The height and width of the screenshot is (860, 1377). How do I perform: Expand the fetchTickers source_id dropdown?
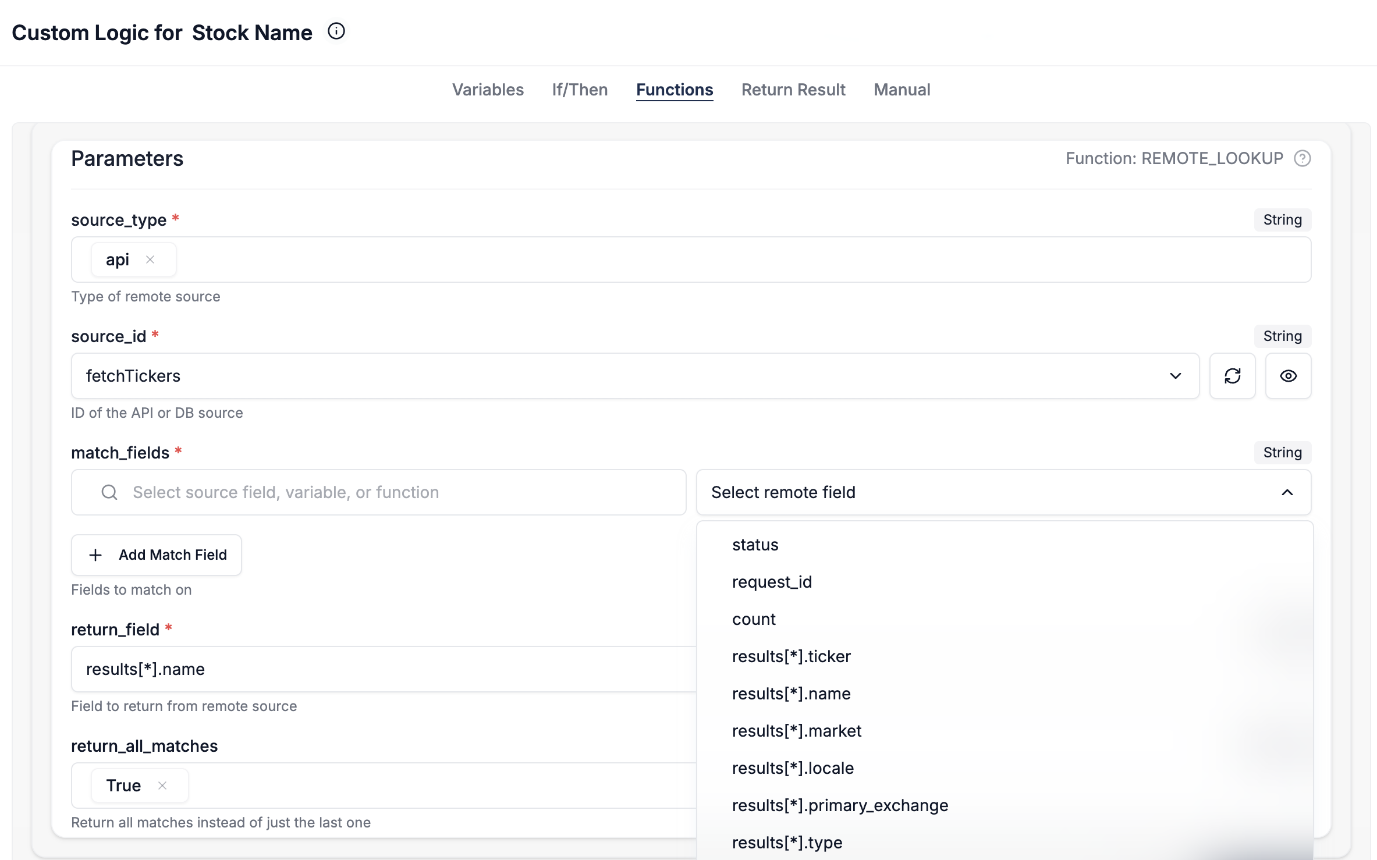pyautogui.click(x=635, y=376)
